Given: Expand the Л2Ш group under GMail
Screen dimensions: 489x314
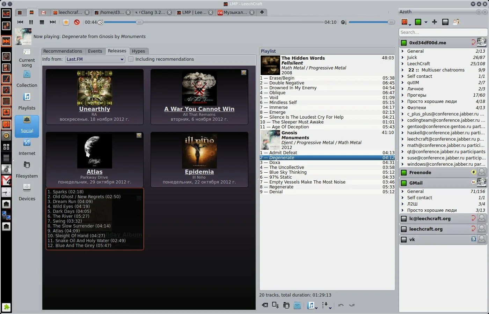Looking at the screenshot, I should [403, 204].
